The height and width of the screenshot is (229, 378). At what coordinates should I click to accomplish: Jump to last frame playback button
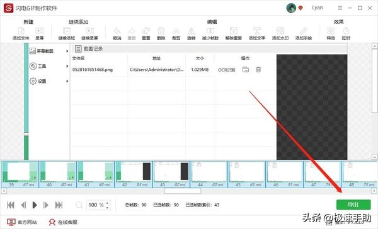(x=59, y=205)
